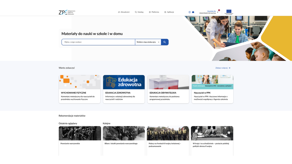Open the Aktualności menu

[124, 12]
